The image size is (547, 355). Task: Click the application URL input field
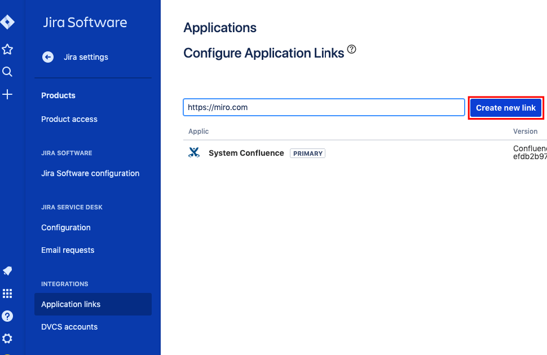(x=324, y=107)
